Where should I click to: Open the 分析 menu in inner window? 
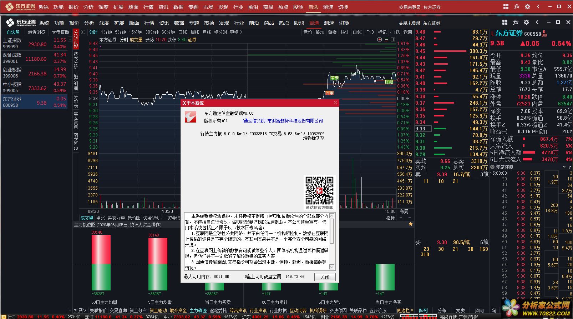tap(89, 23)
